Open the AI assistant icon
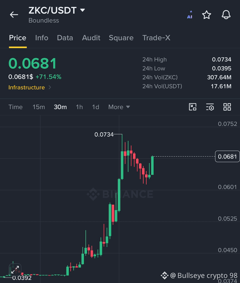The image size is (240, 283). coord(190,14)
